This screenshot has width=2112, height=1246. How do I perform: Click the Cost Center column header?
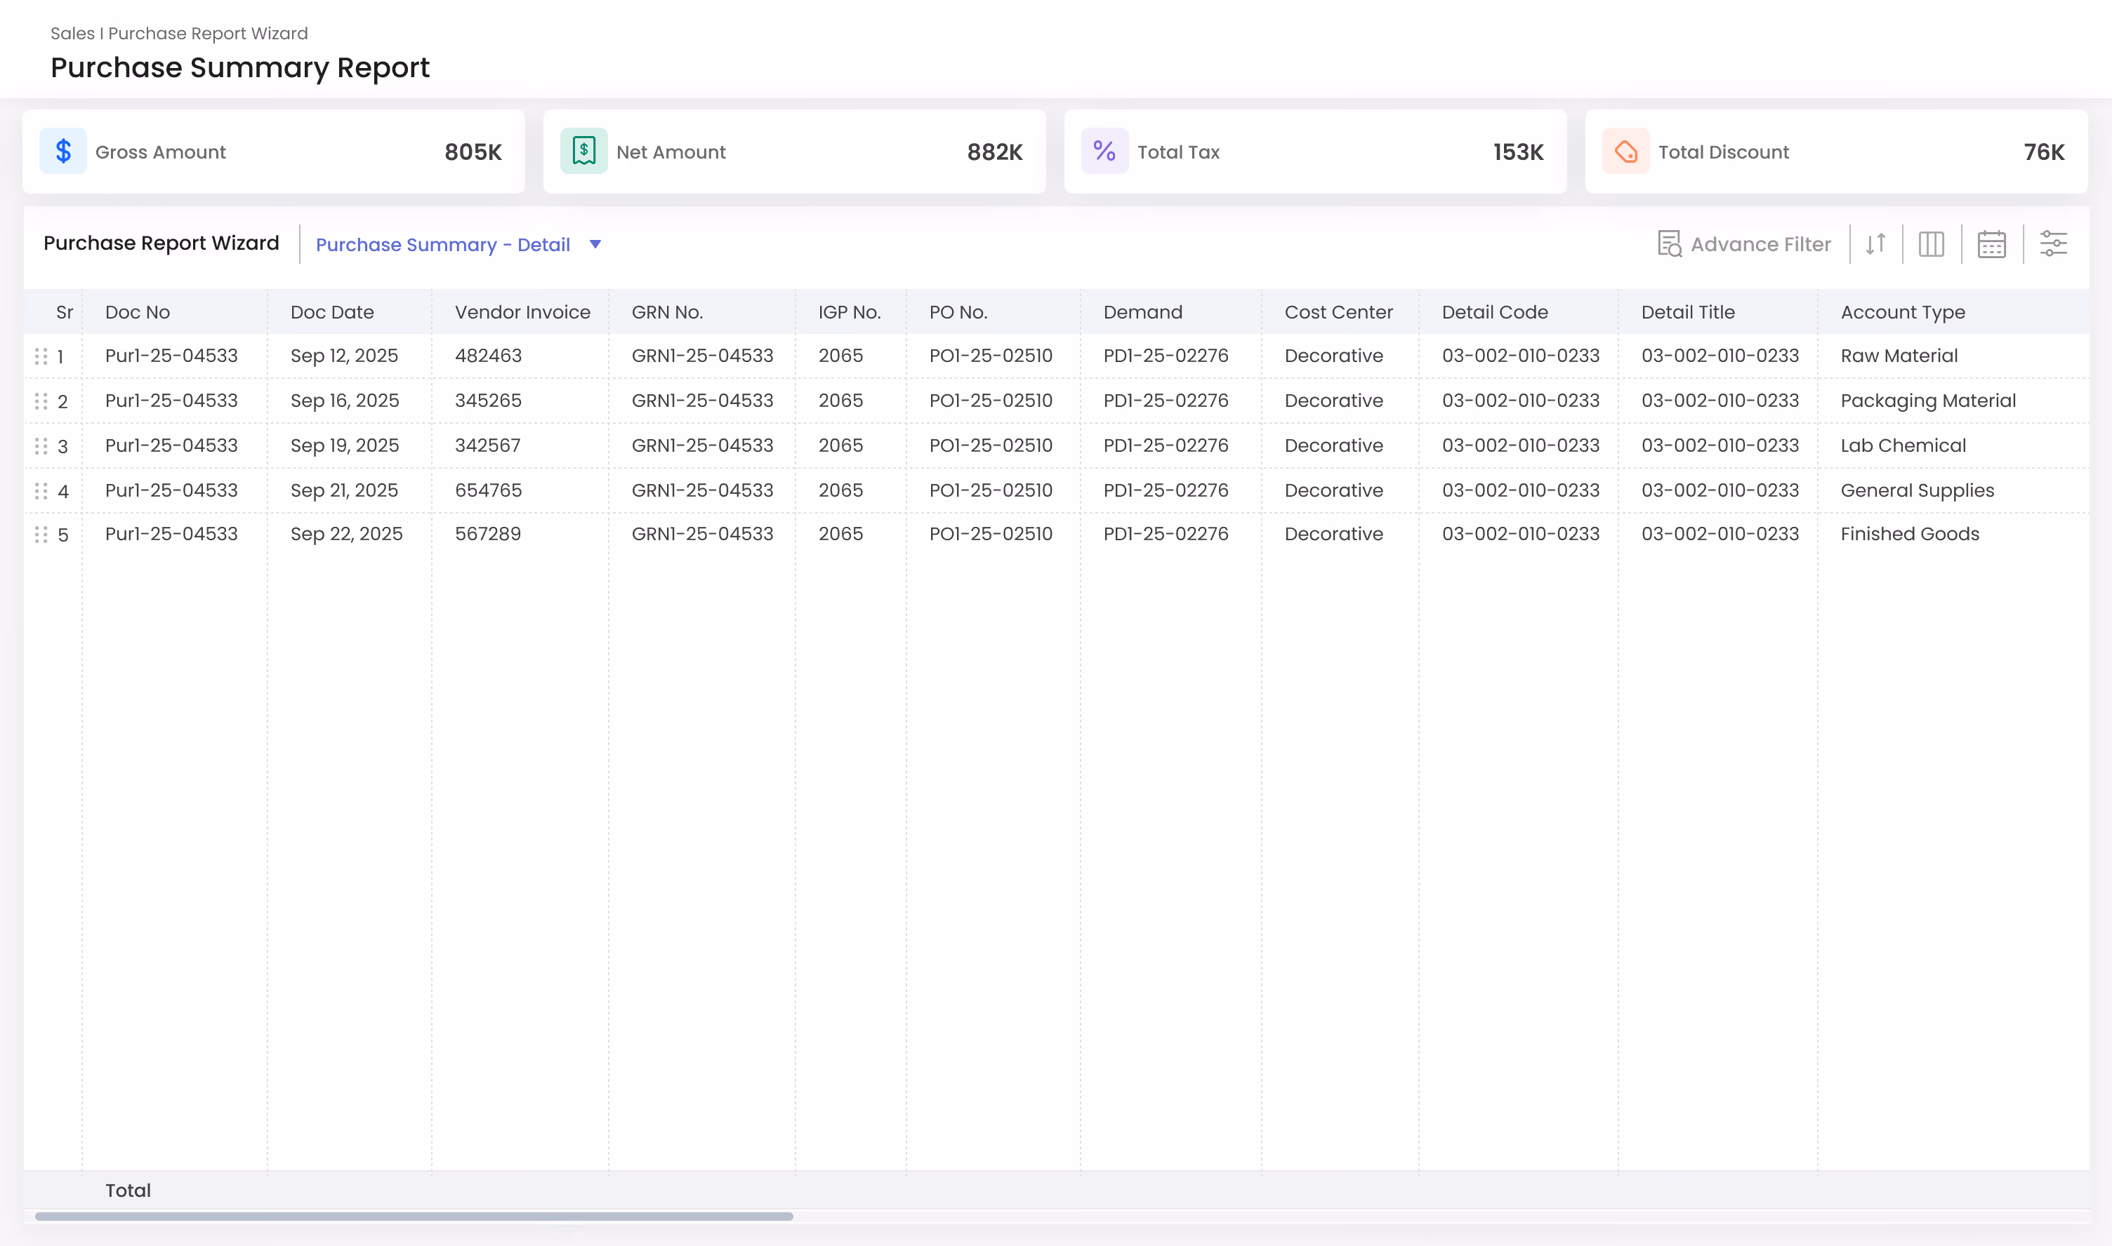click(1338, 312)
